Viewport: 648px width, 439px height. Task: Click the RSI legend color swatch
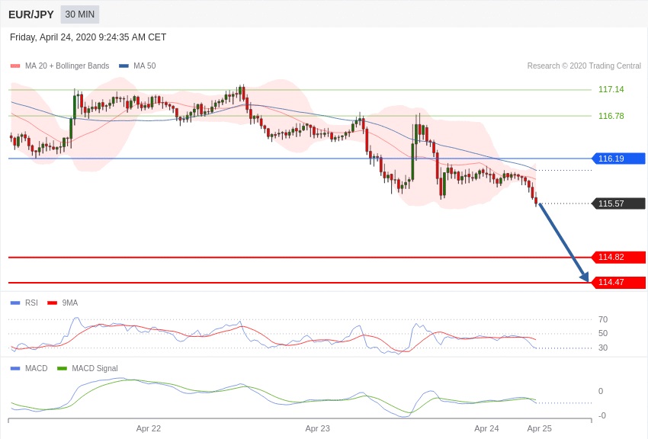15,303
